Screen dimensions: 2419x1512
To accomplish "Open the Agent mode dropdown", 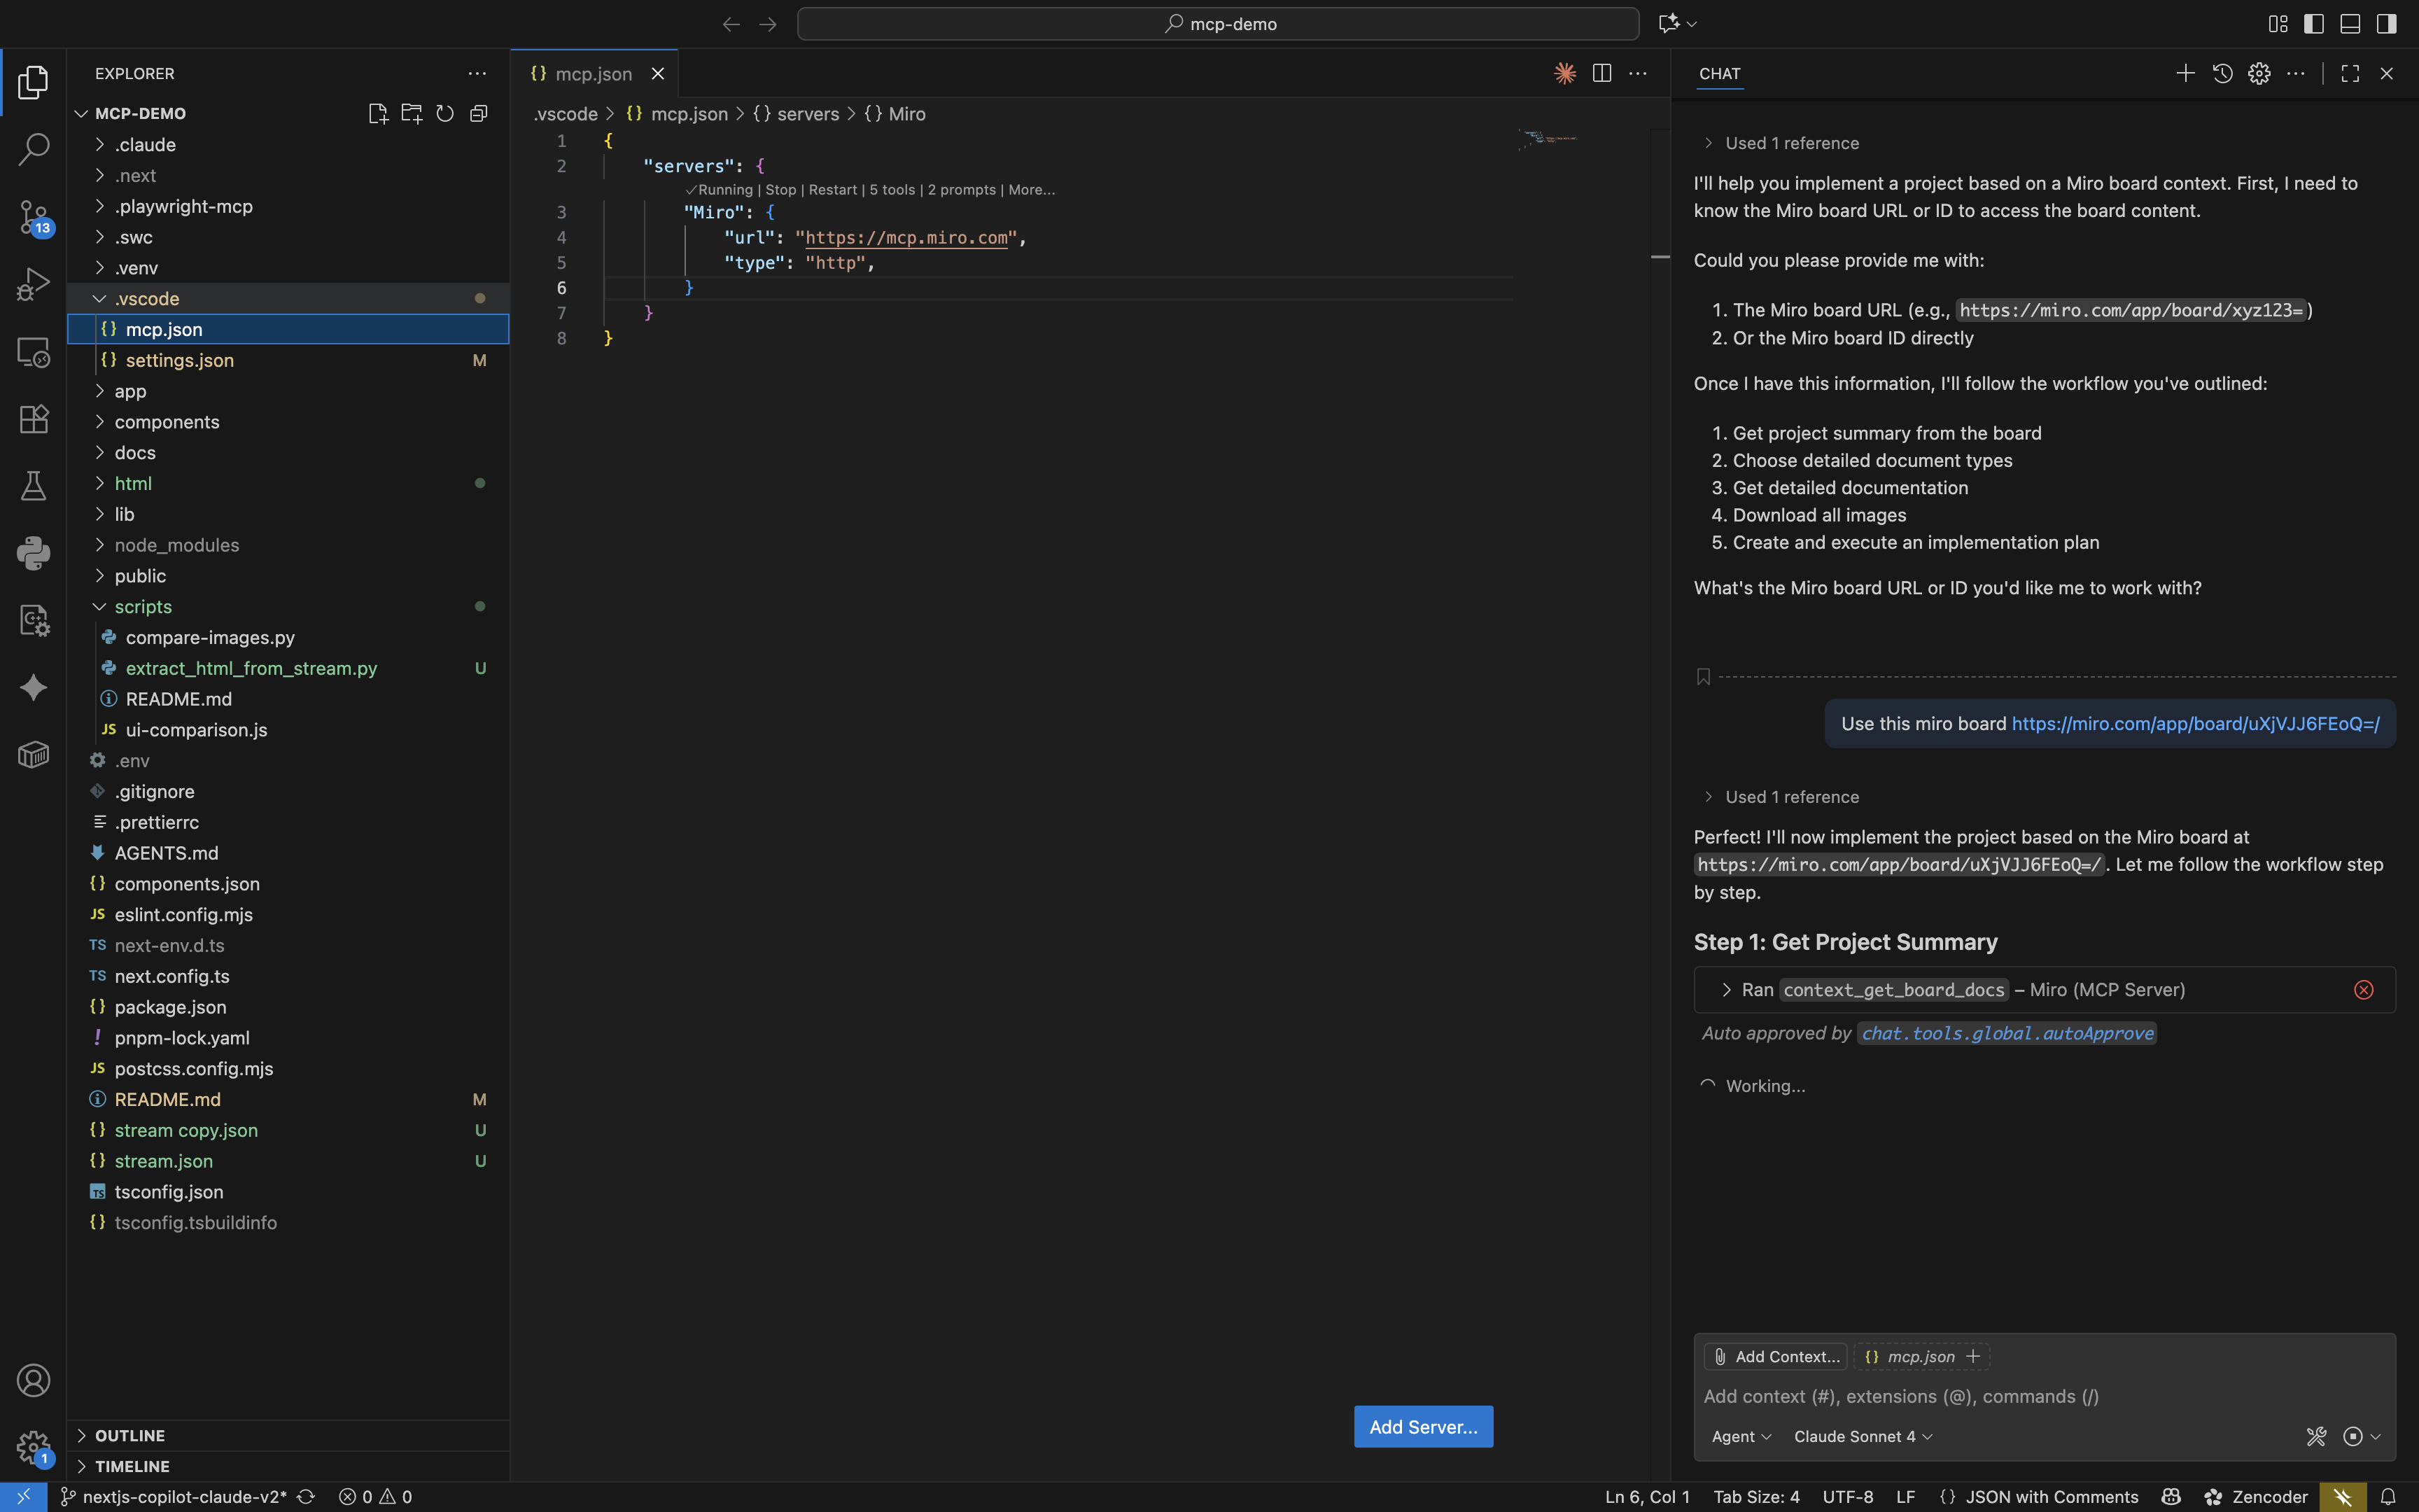I will [x=1740, y=1436].
